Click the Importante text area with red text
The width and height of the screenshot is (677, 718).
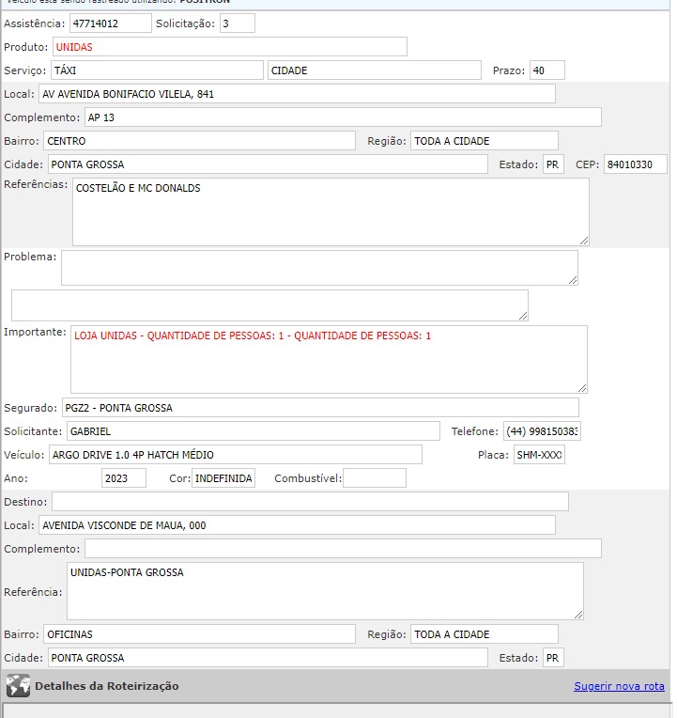pyautogui.click(x=329, y=359)
